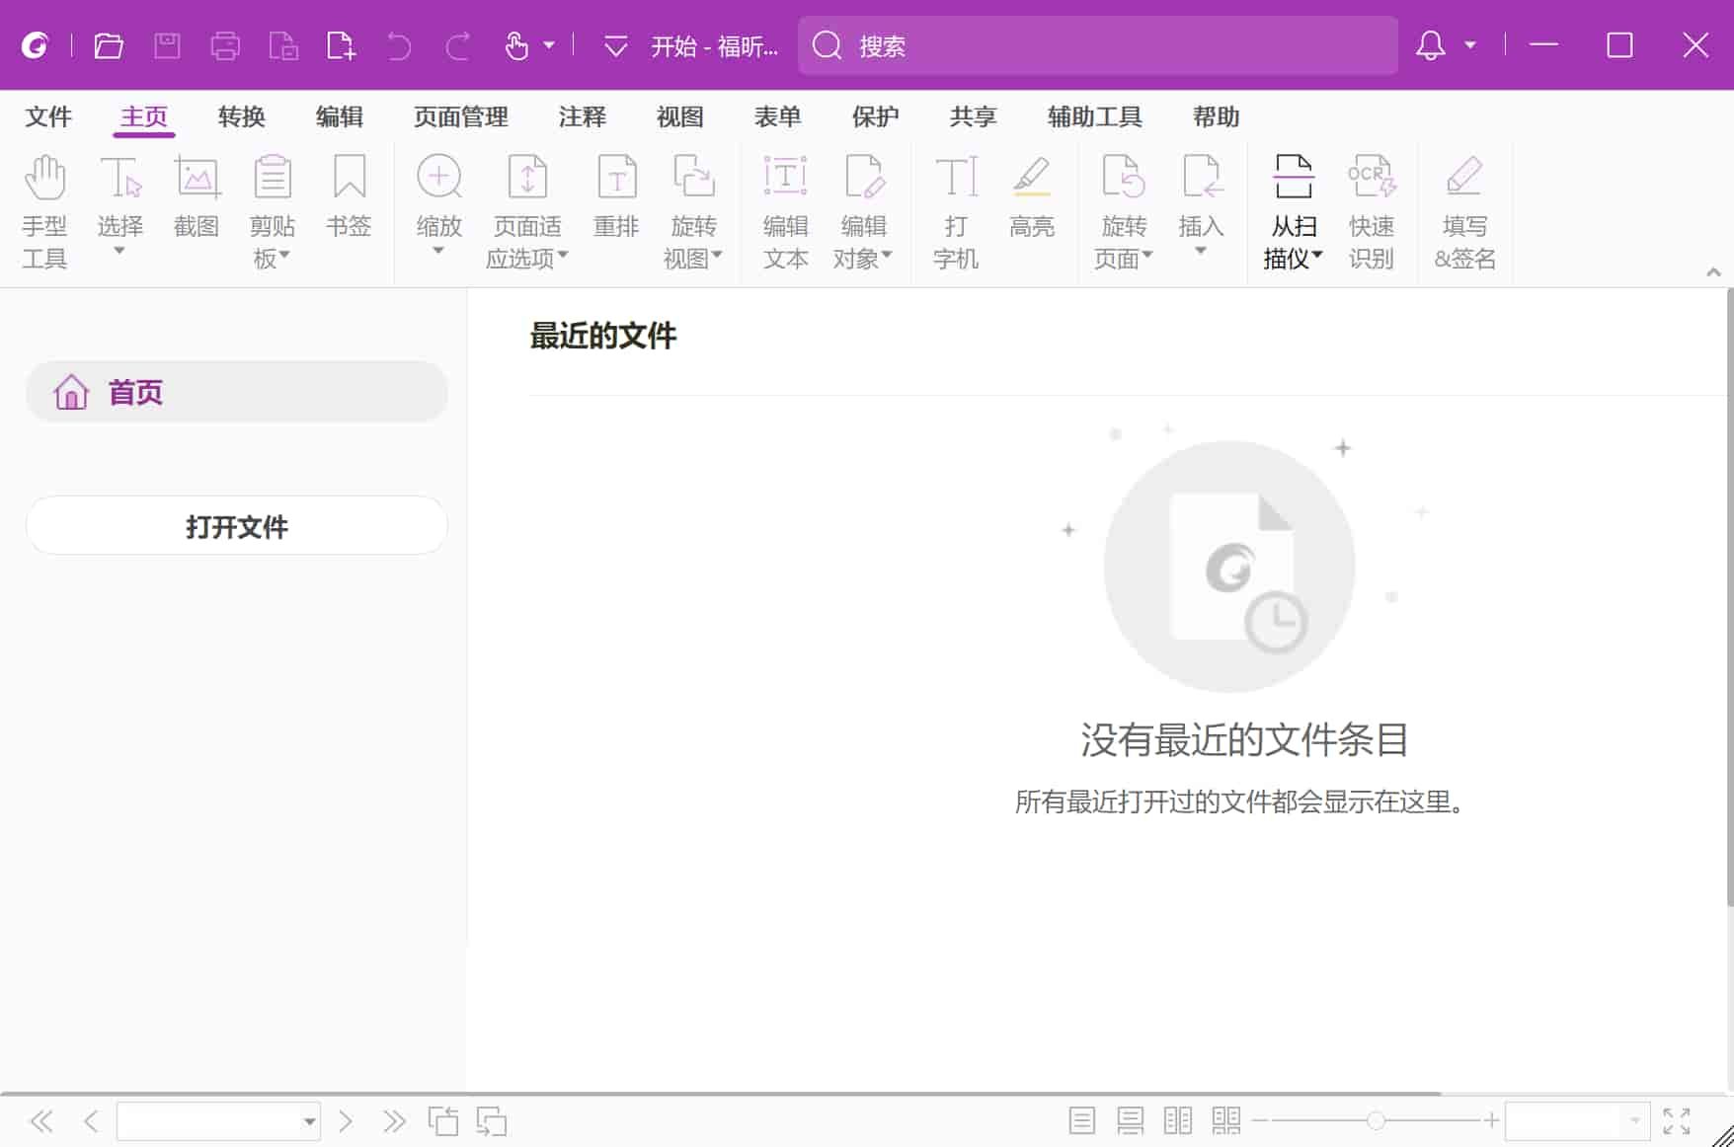This screenshot has height=1147, width=1734.
Task: Switch to the 转换 ribbon tab
Action: tap(240, 116)
